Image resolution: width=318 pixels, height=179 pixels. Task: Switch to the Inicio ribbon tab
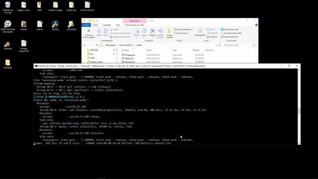click(x=95, y=25)
